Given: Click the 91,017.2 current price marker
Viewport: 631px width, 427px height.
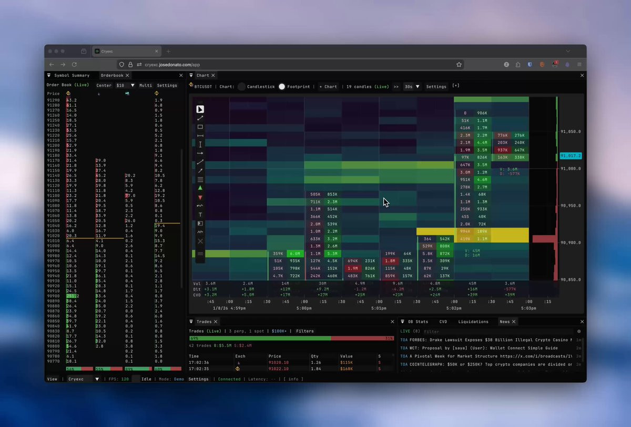Looking at the screenshot, I should [x=570, y=156].
